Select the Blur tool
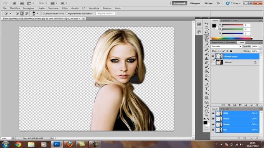The height and width of the screenshot is (148, 264). pos(206,76)
